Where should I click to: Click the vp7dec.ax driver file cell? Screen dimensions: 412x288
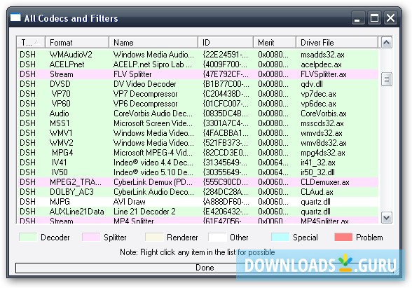(x=318, y=94)
